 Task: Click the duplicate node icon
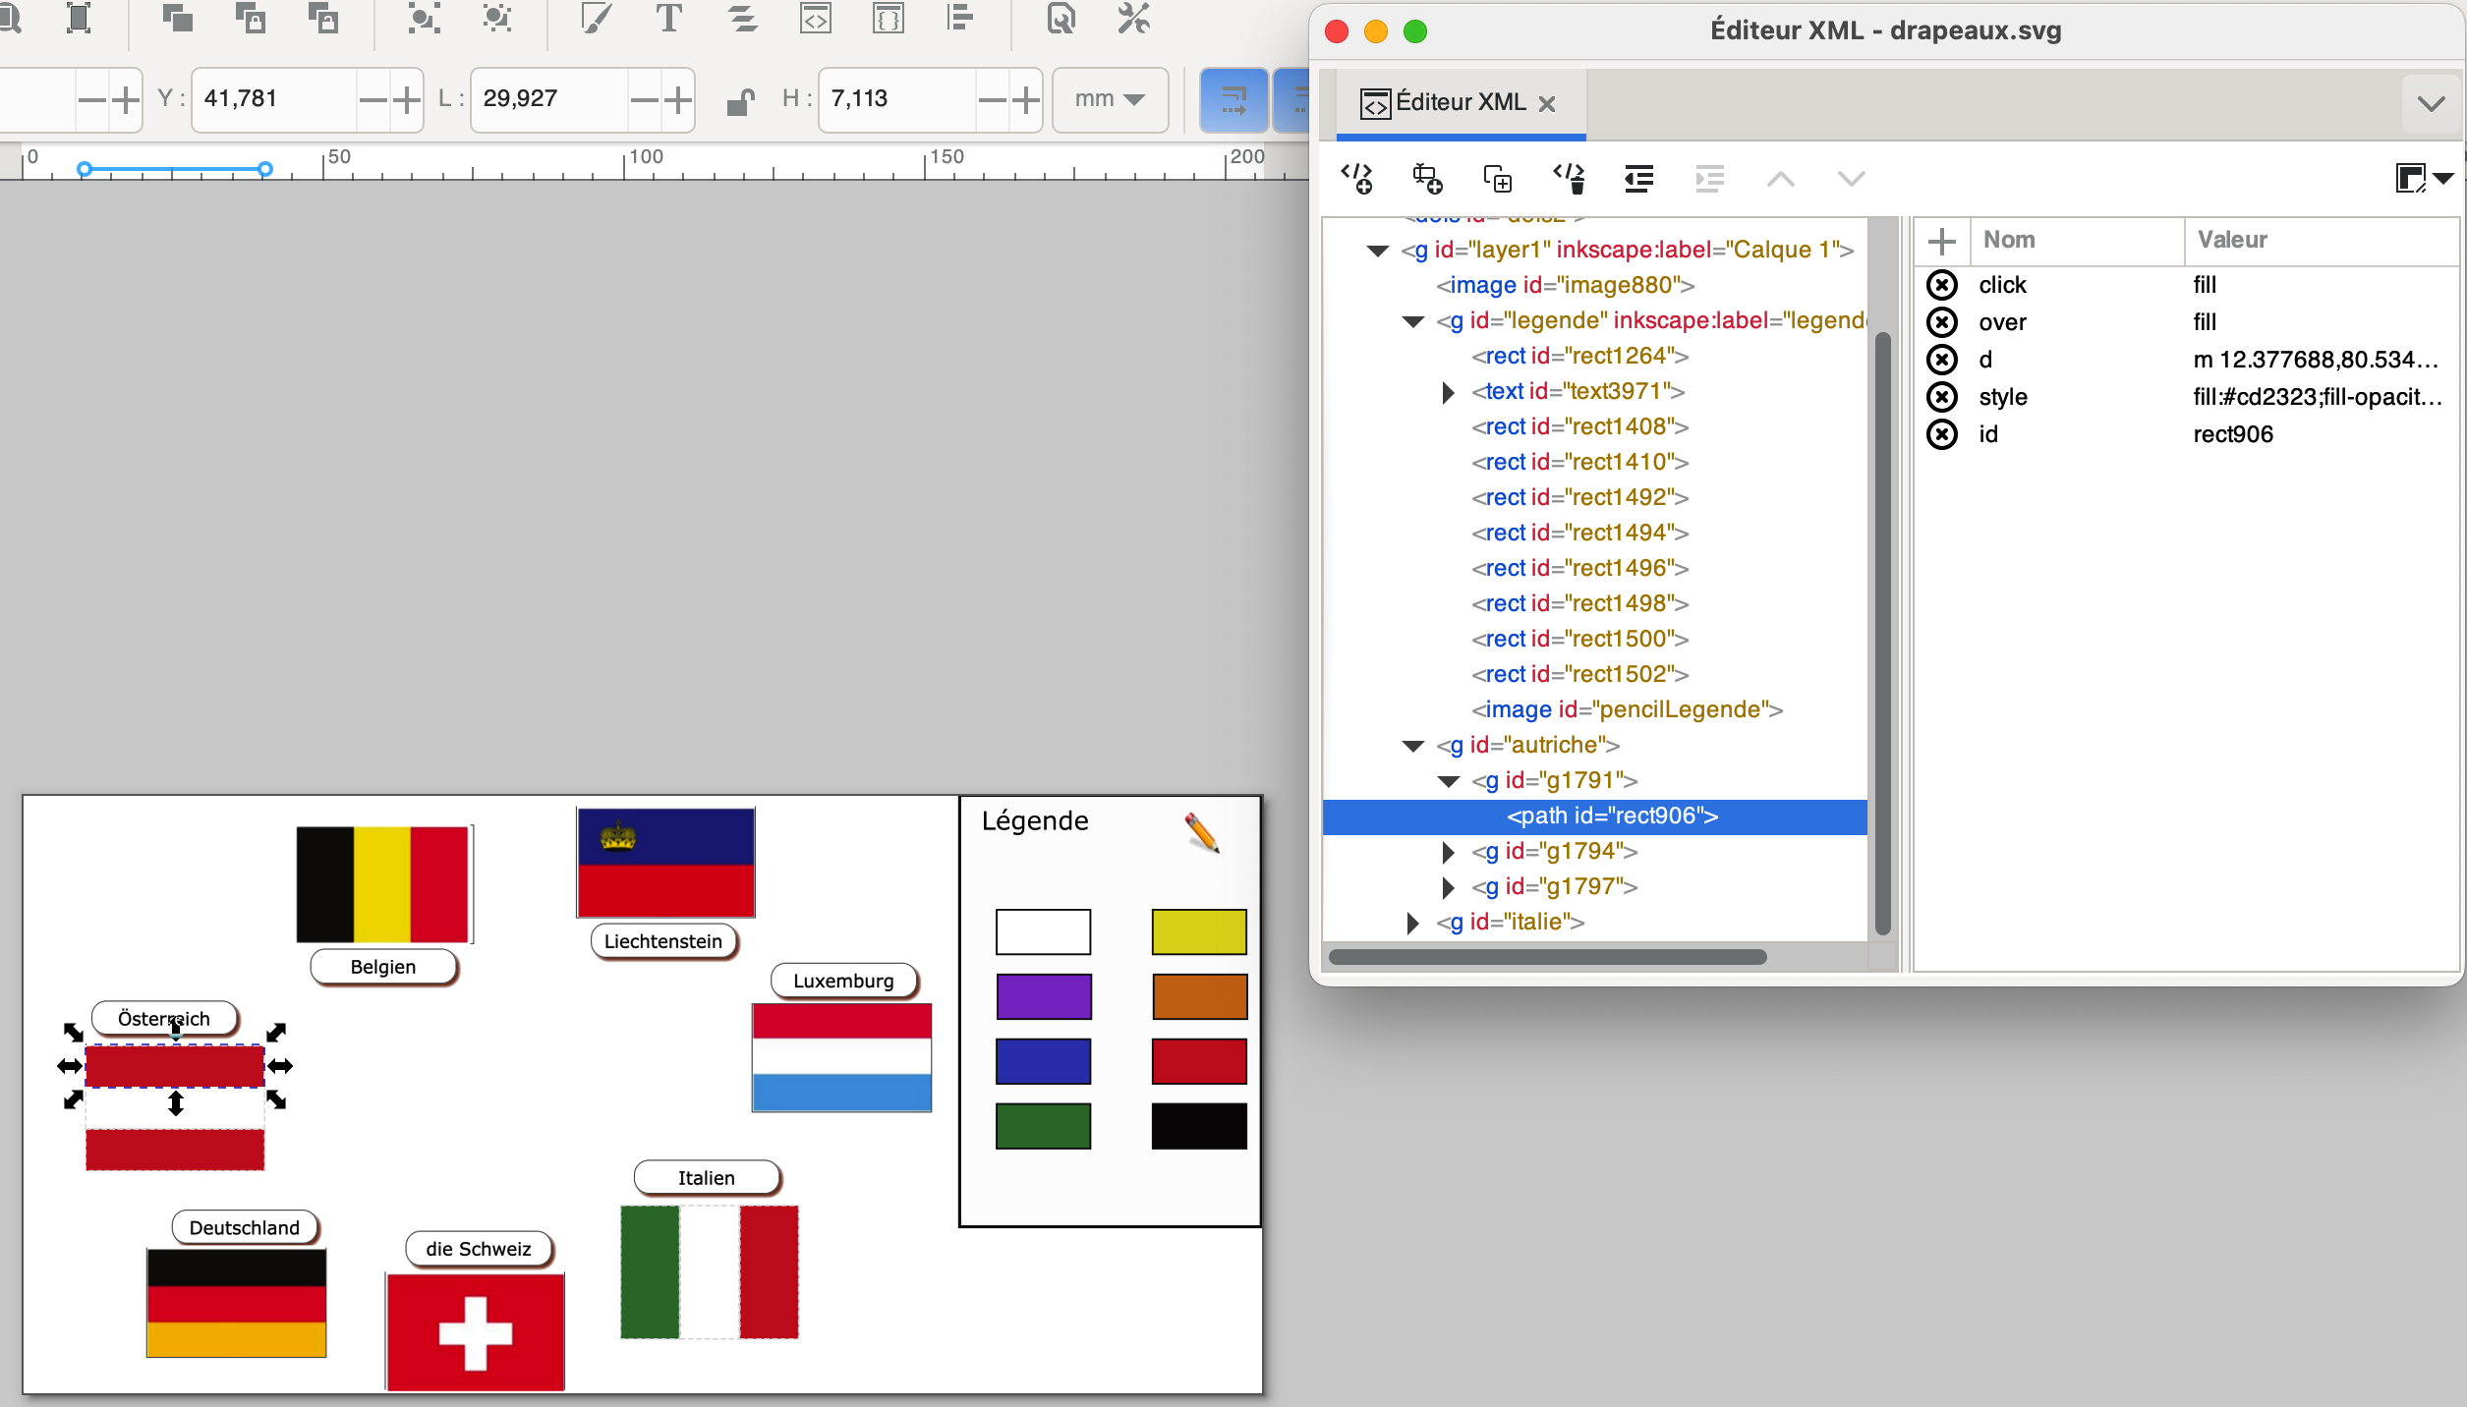click(1497, 179)
